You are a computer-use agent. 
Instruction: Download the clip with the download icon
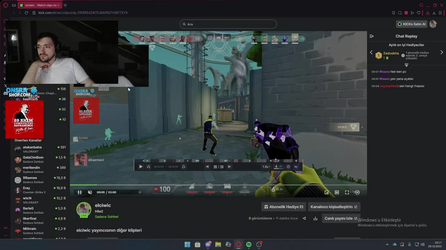pyautogui.click(x=315, y=218)
